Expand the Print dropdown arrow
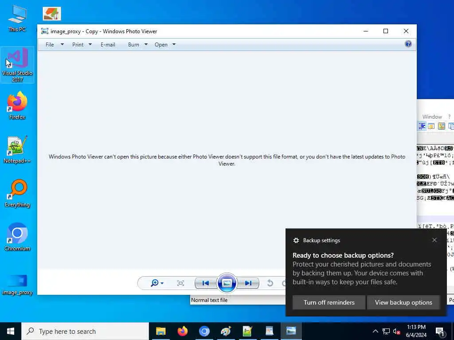 [x=90, y=45]
